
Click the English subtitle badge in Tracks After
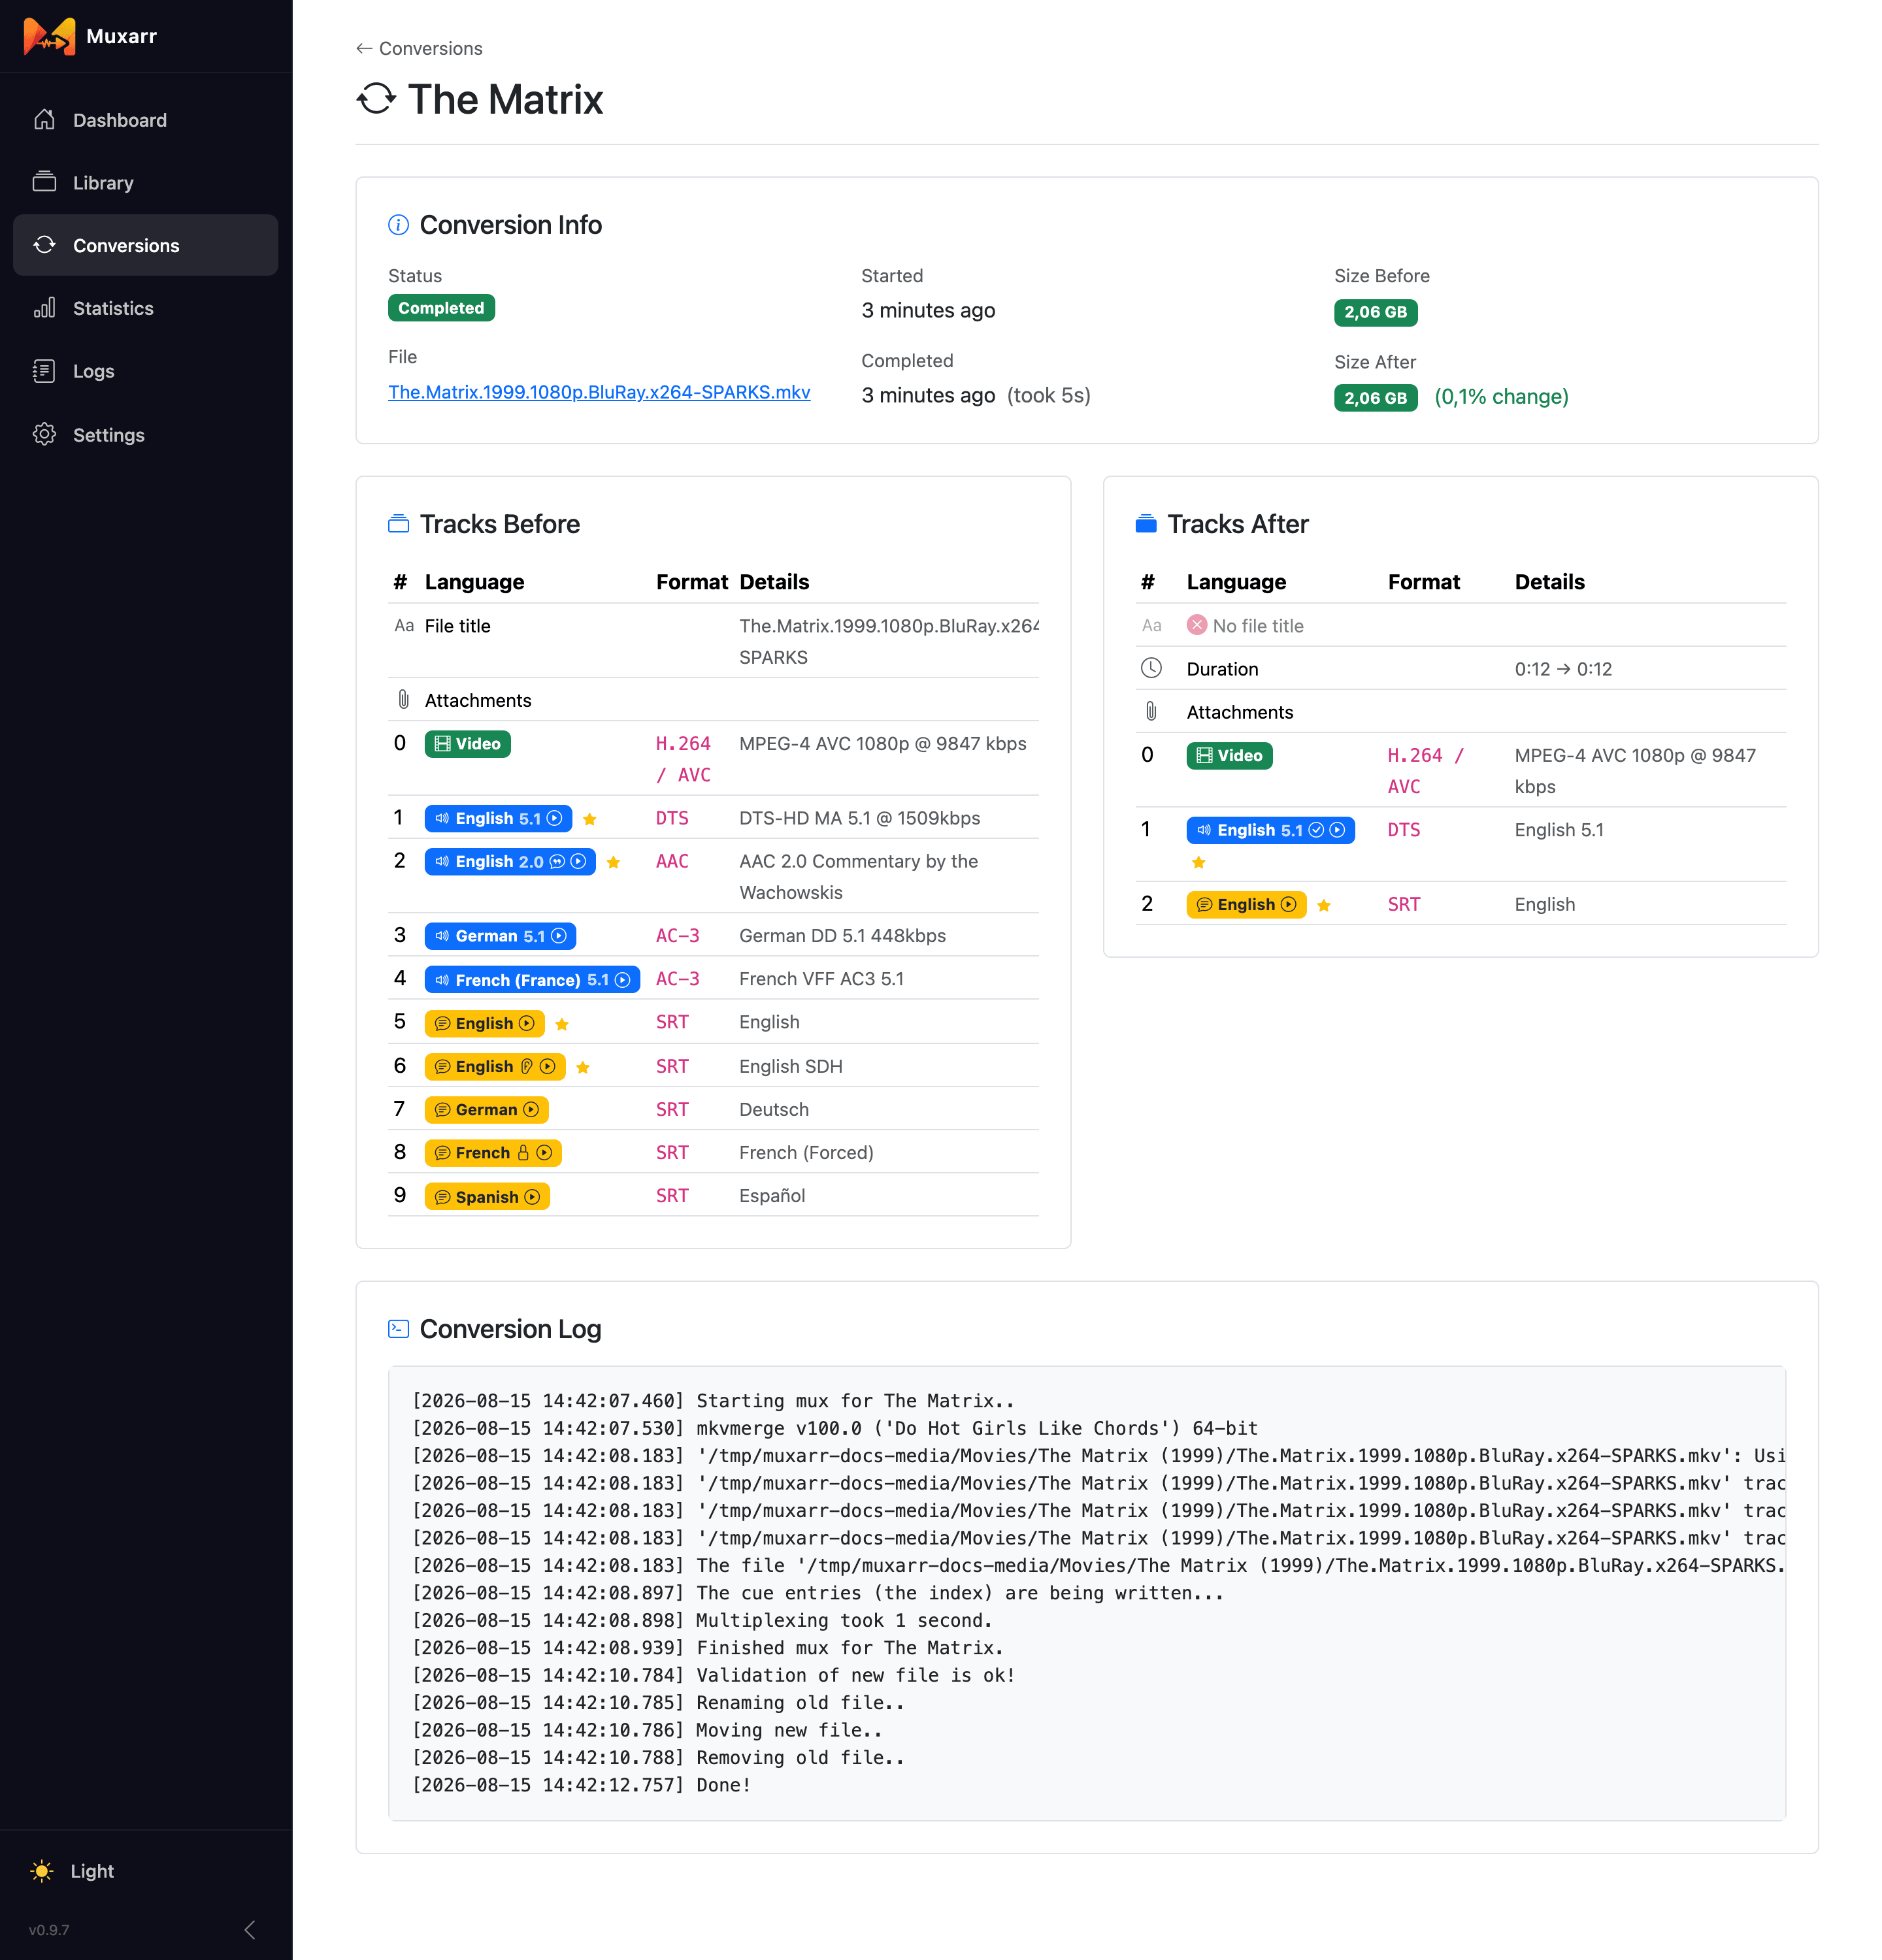[x=1246, y=905]
